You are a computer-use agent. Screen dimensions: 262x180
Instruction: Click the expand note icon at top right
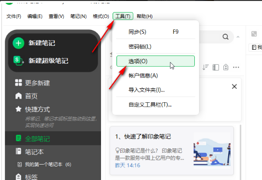point(254,34)
